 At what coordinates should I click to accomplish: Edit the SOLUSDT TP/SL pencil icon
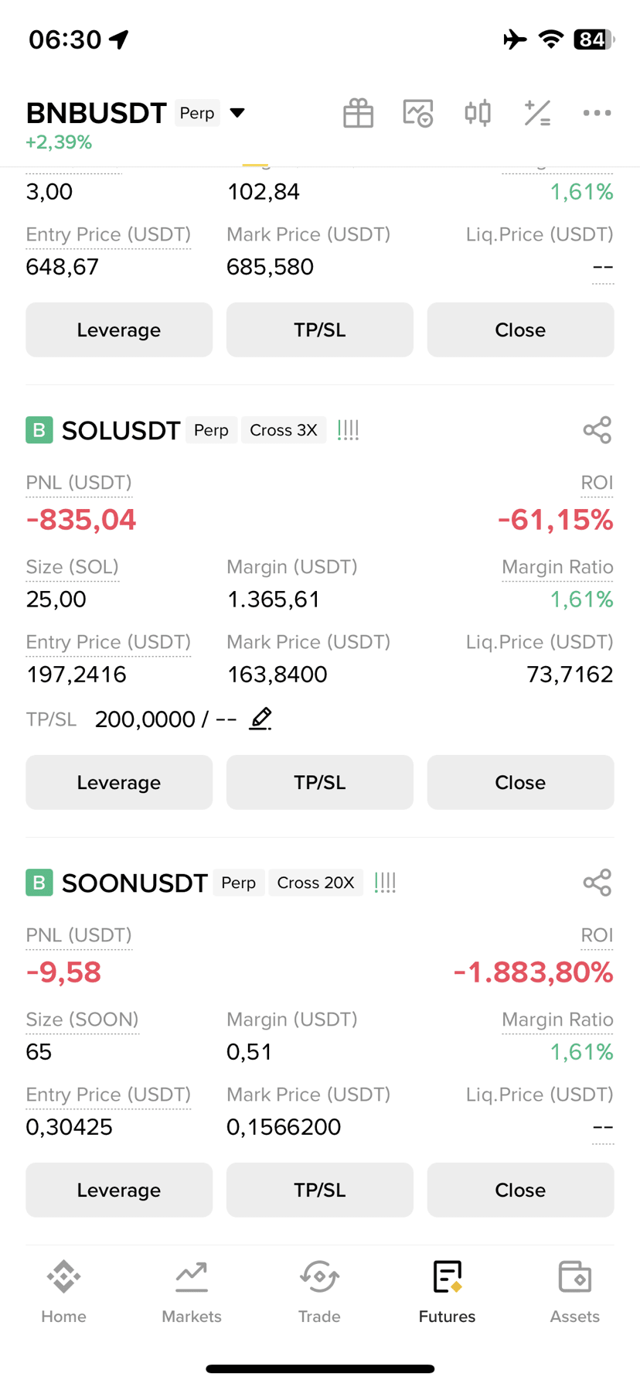[x=260, y=719]
